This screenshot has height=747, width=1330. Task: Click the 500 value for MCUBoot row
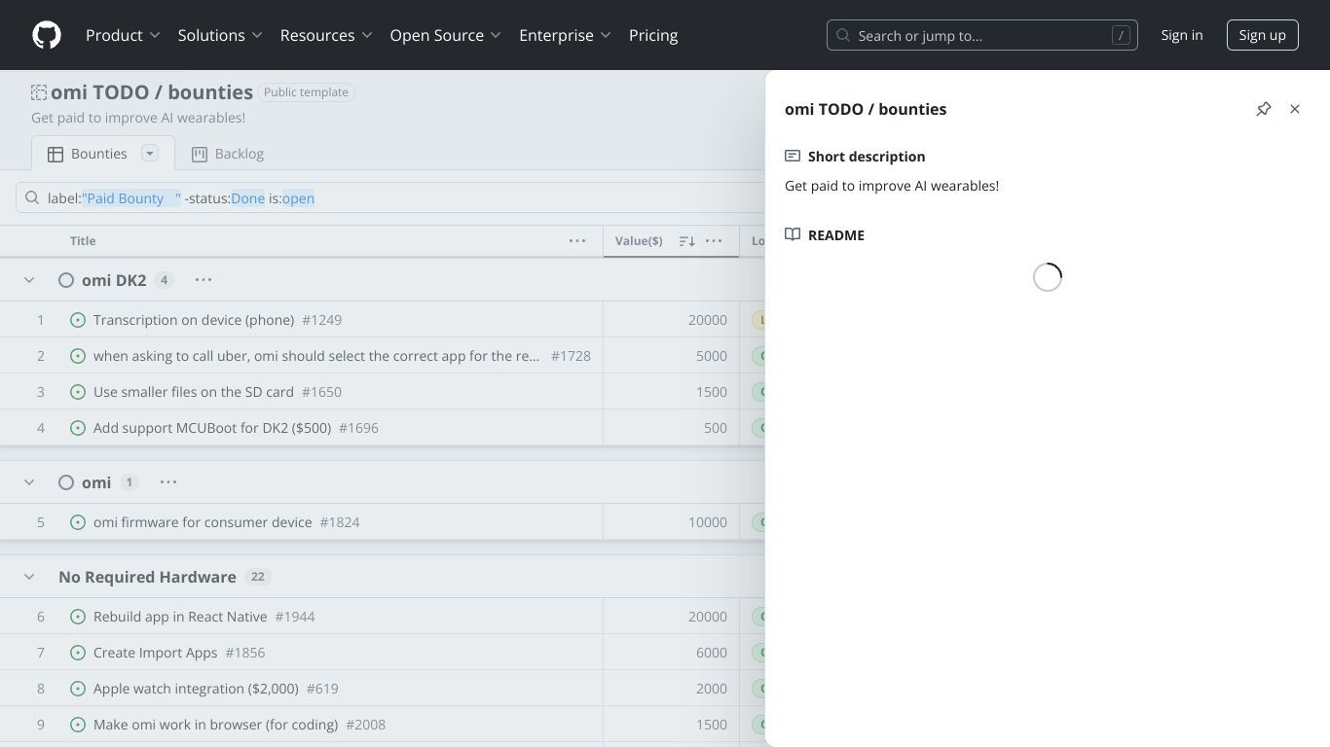716,428
